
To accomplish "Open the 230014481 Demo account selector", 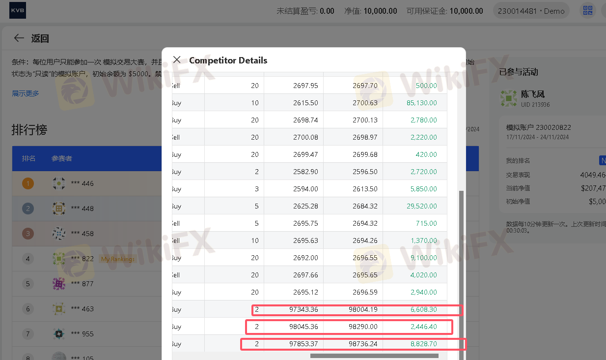I will [x=531, y=11].
